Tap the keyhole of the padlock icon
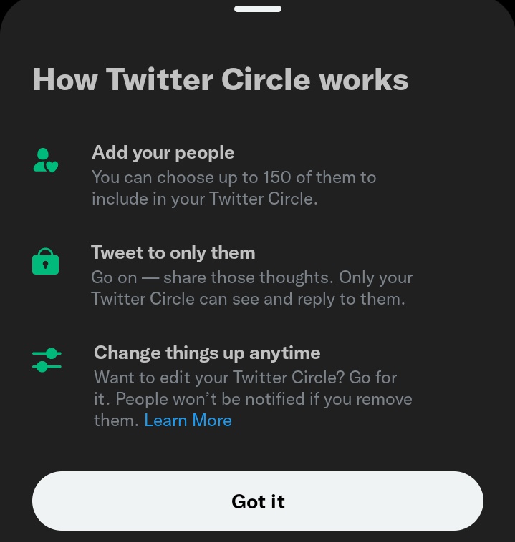The width and height of the screenshot is (515, 542). [x=45, y=265]
